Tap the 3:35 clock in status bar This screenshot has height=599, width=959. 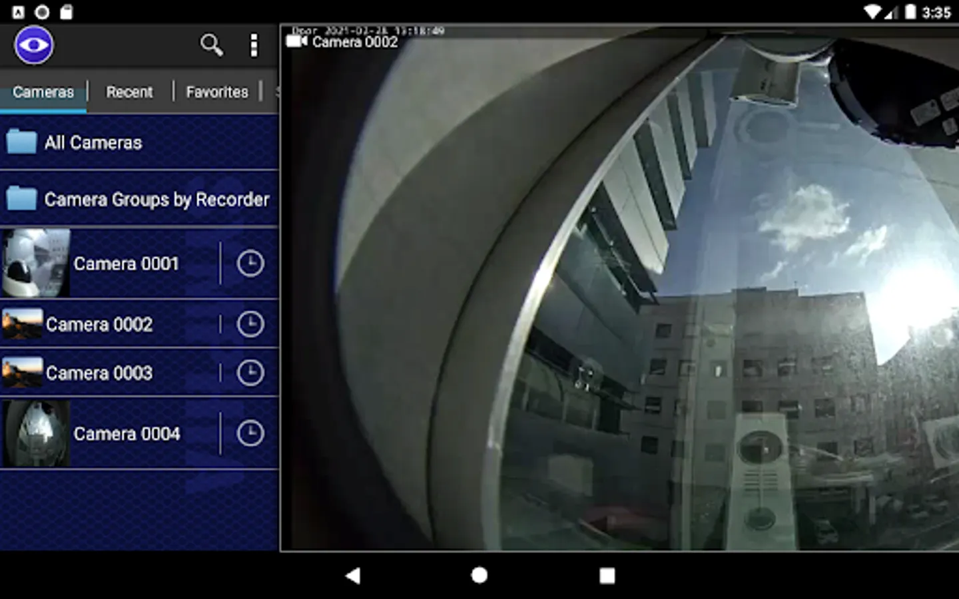[936, 12]
